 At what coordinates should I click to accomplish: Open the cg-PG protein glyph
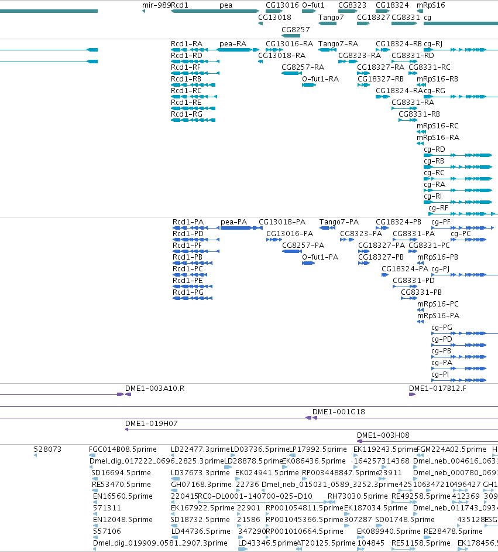coord(465,333)
